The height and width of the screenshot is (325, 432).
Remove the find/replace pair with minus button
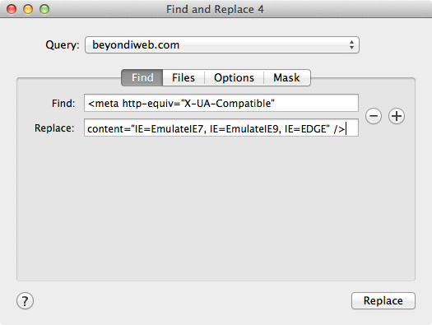[x=374, y=116]
